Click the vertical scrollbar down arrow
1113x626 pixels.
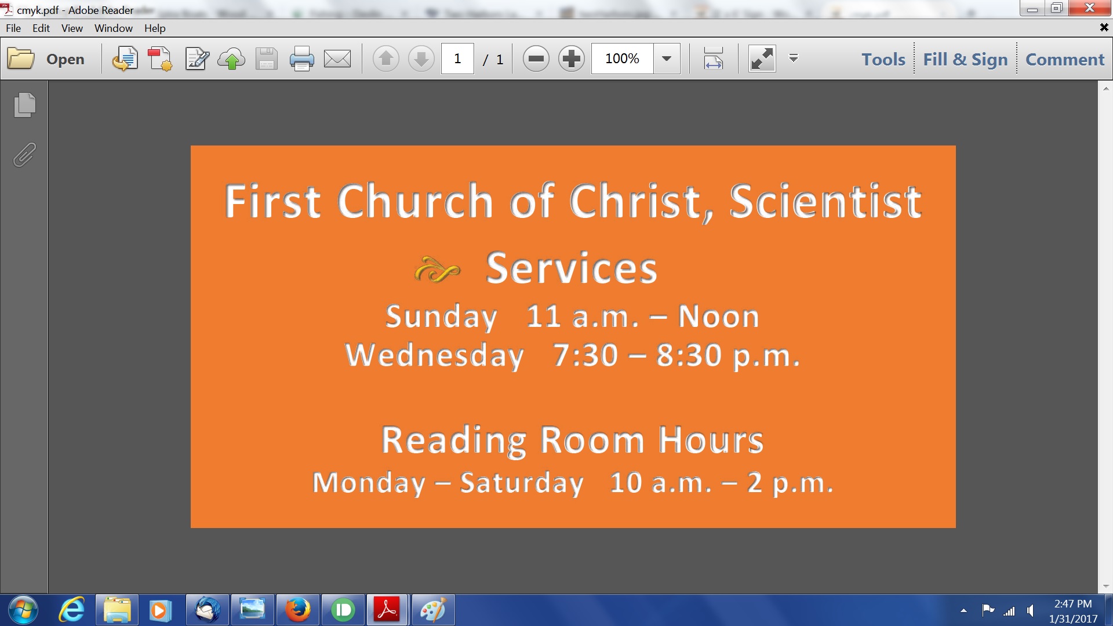coord(1105,586)
